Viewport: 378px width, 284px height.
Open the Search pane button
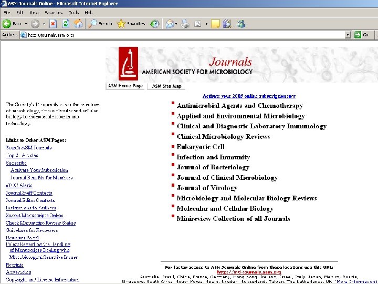tap(100, 24)
